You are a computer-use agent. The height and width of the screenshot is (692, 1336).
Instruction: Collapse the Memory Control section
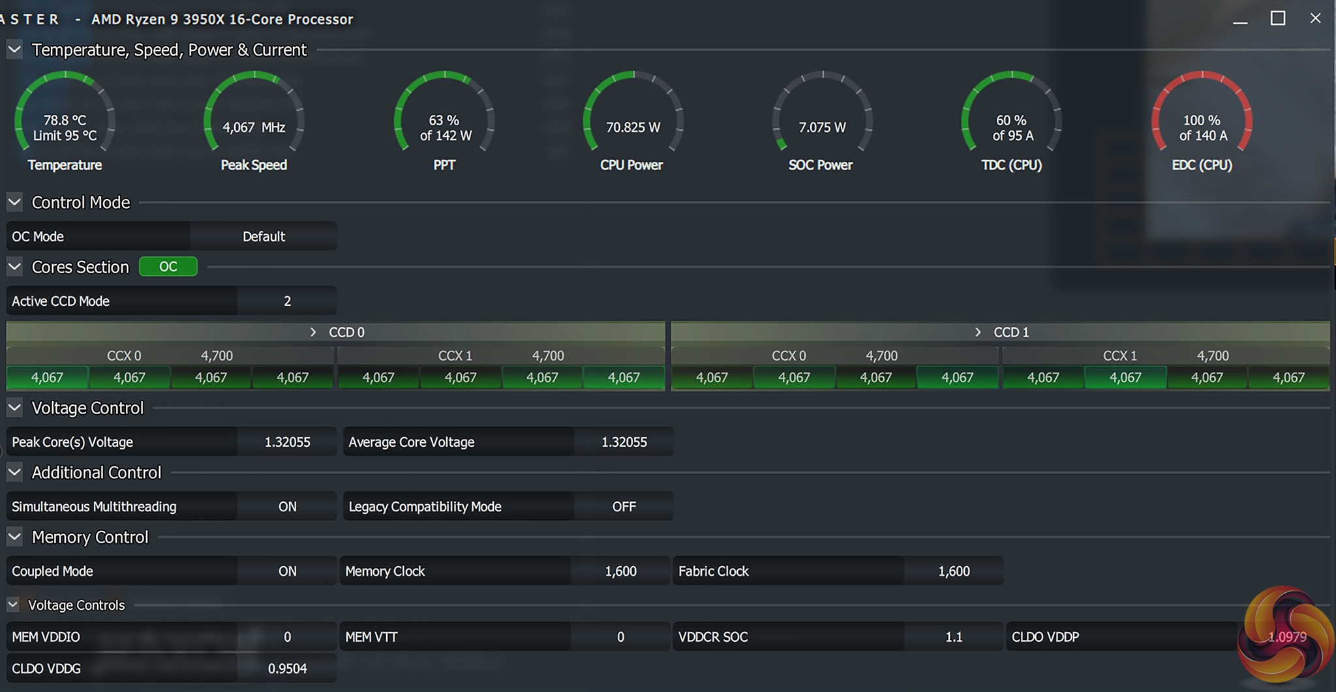coord(14,537)
